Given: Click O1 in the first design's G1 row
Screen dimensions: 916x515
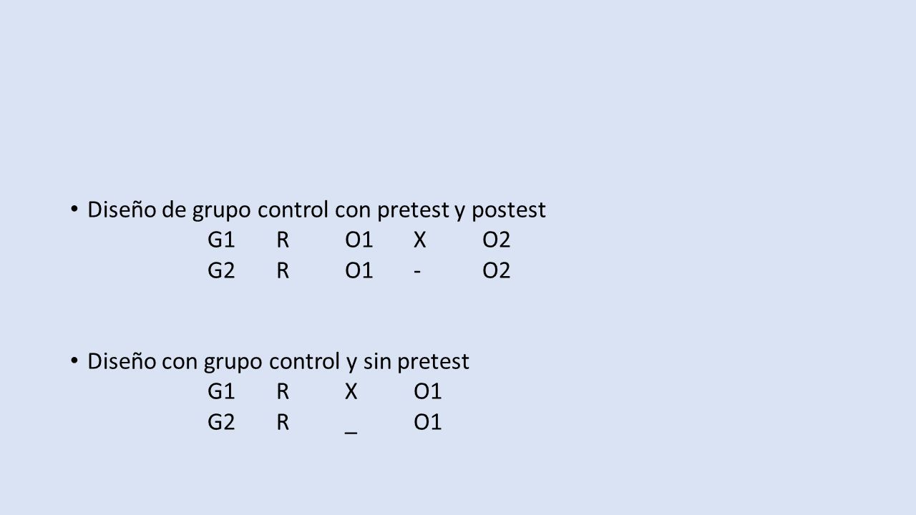Looking at the screenshot, I should [359, 240].
